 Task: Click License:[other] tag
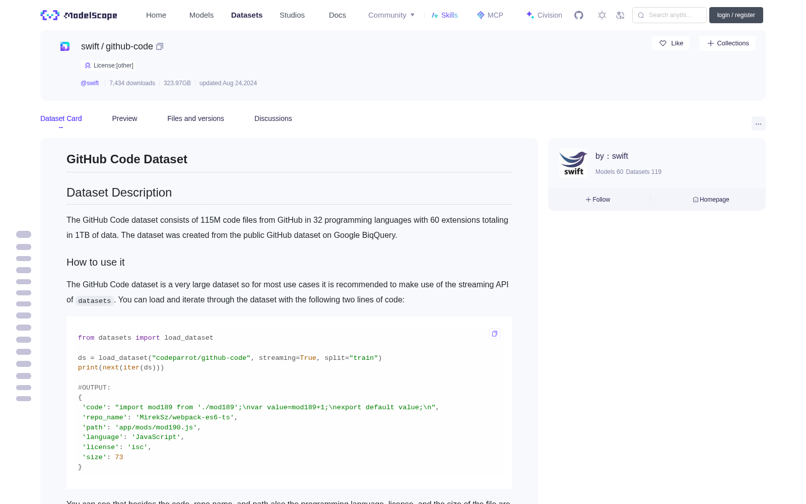(x=108, y=66)
